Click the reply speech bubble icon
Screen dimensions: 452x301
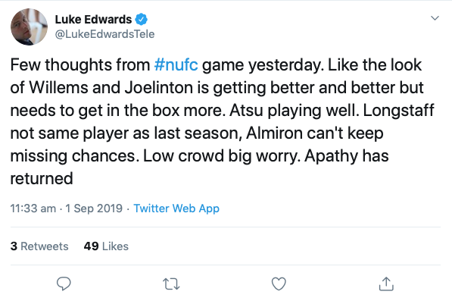tap(64, 284)
